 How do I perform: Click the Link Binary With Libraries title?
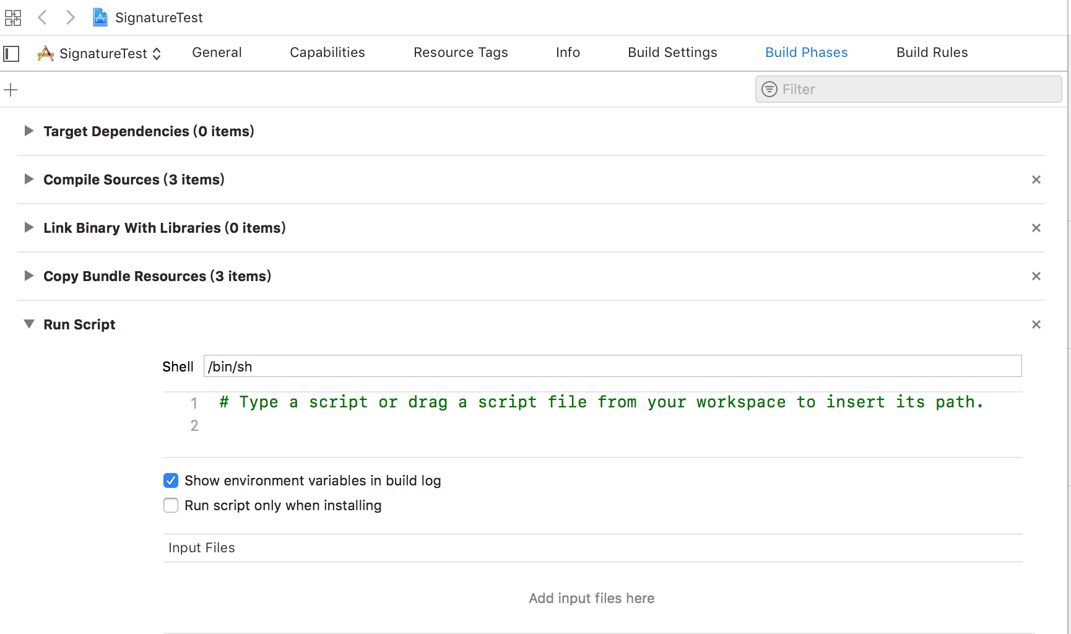[x=165, y=228]
